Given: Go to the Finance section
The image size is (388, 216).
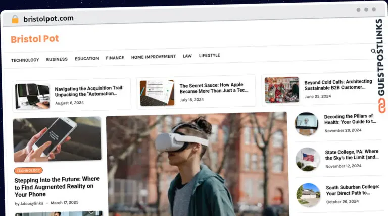Looking at the screenshot, I should point(115,58).
